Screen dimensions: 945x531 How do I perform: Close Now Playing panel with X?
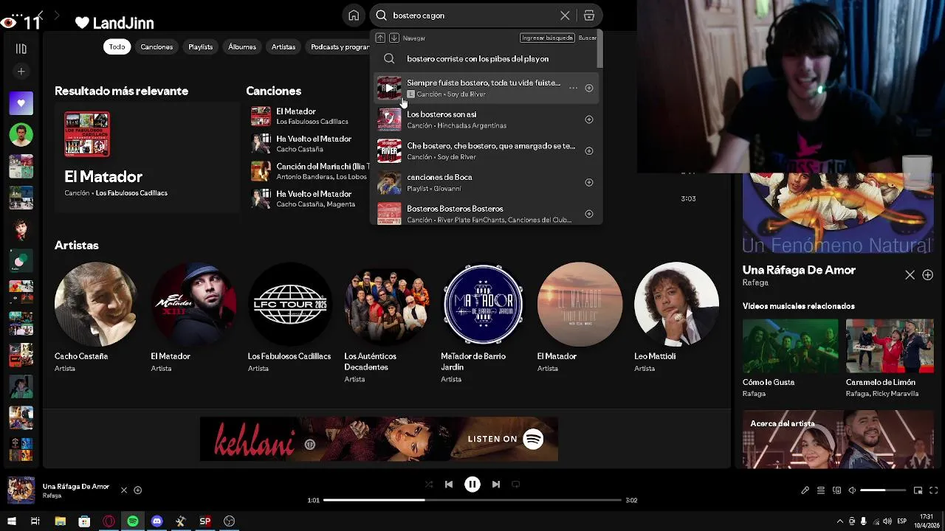point(910,275)
